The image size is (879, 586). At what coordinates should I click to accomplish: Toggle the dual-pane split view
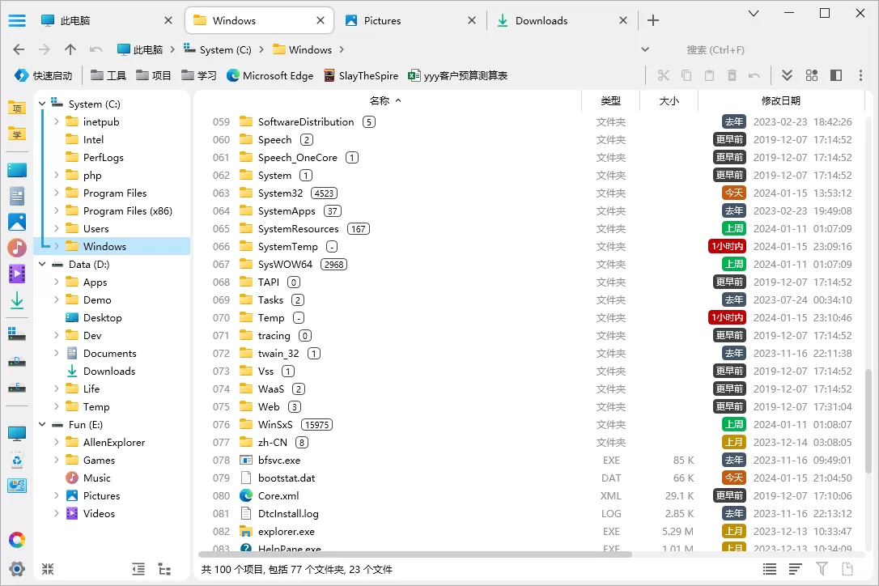pos(836,75)
